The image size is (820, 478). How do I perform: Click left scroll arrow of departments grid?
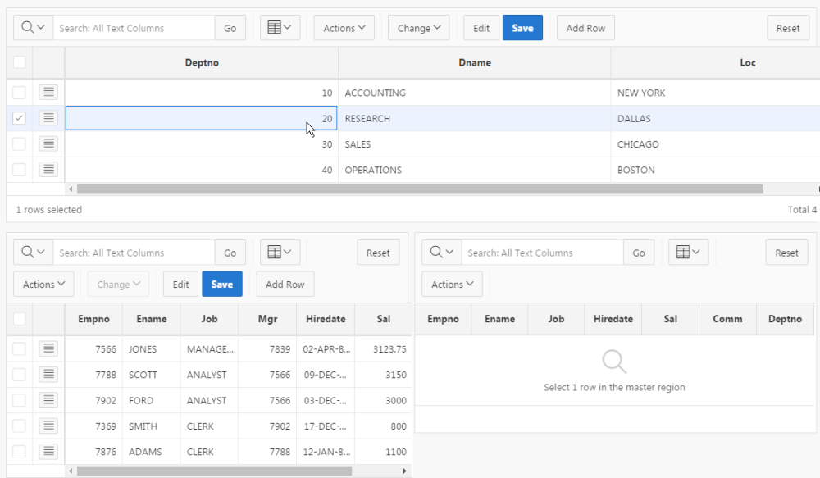tap(71, 189)
